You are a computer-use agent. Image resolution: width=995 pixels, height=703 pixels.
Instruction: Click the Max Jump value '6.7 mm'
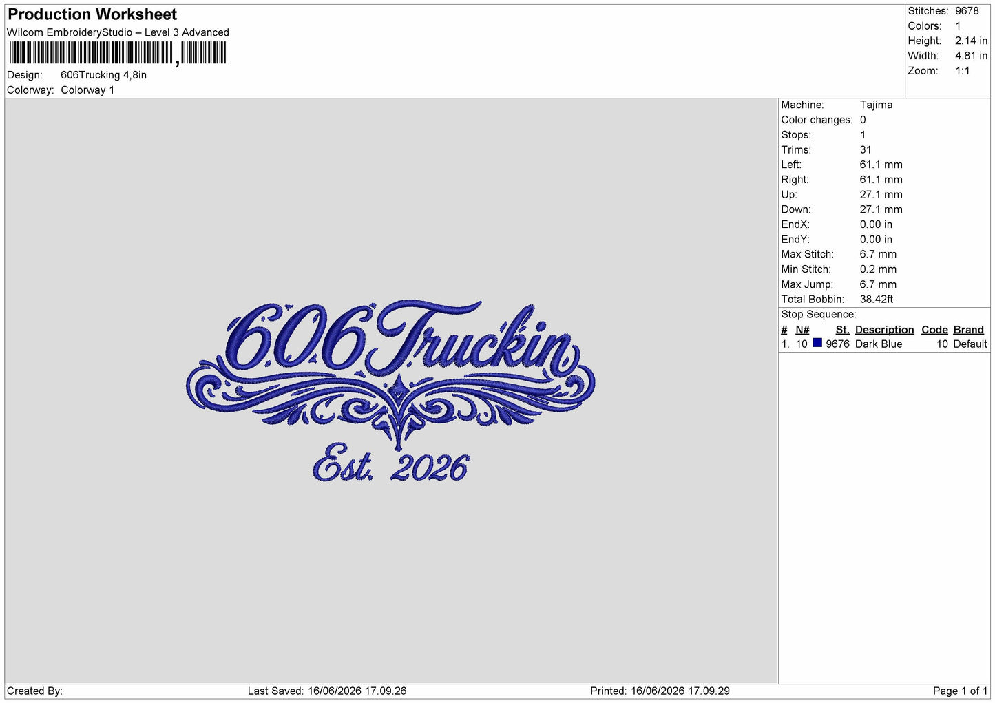pyautogui.click(x=878, y=284)
